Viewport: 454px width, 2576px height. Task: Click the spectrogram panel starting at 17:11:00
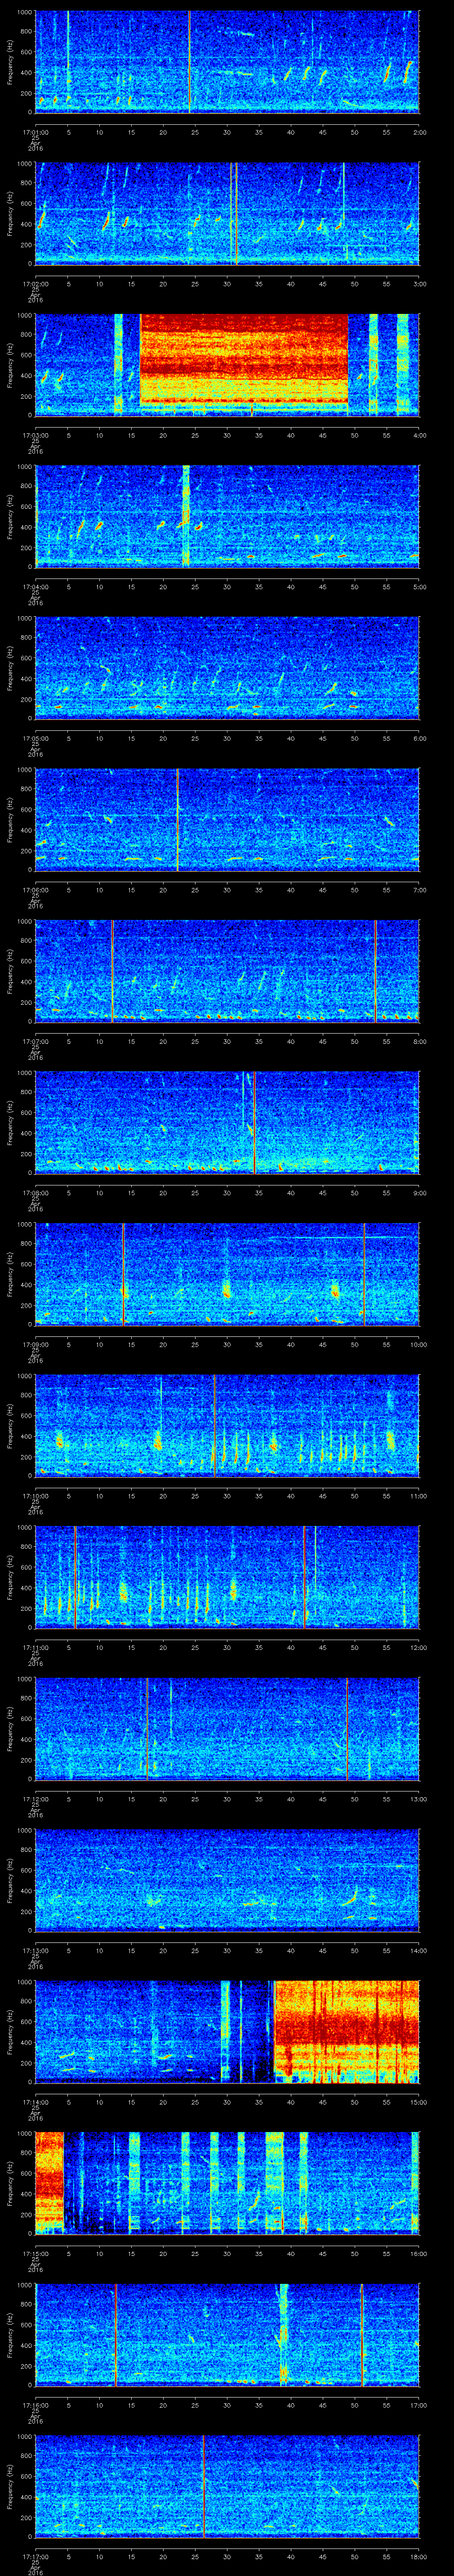tap(227, 1576)
